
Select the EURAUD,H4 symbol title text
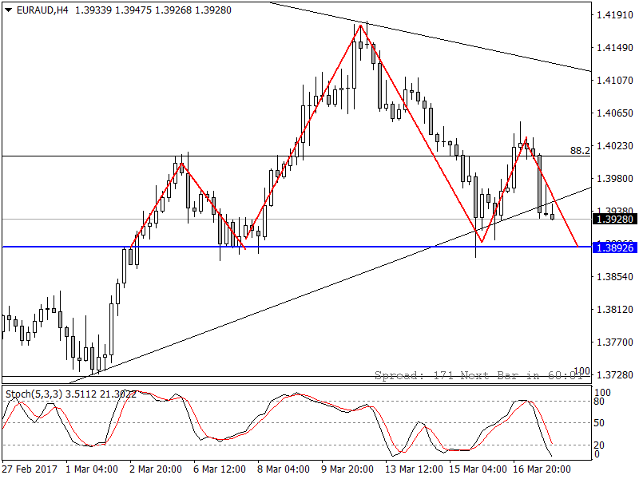click(x=42, y=10)
